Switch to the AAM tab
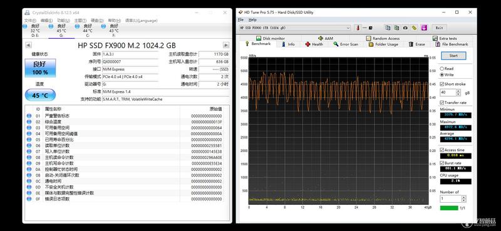This screenshot has height=231, width=501. click(326, 38)
